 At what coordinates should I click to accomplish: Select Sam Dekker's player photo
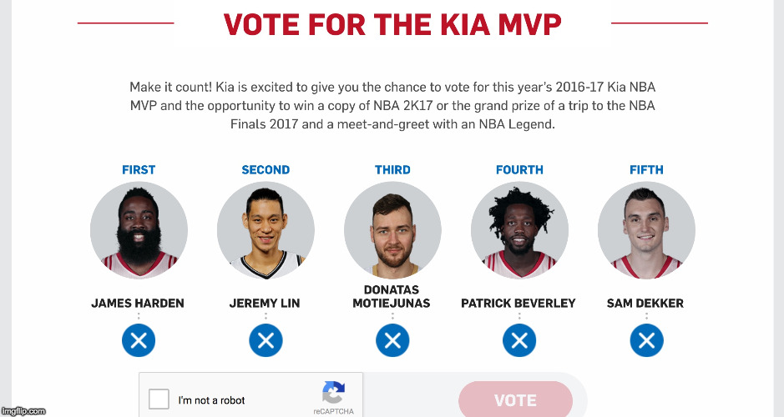pyautogui.click(x=646, y=230)
